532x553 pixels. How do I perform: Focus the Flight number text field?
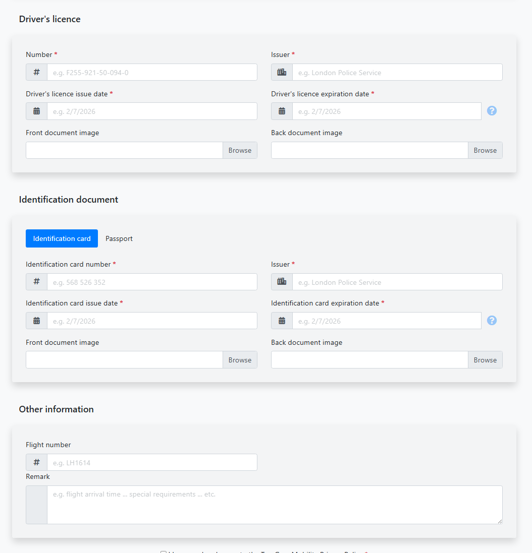pyautogui.click(x=151, y=462)
